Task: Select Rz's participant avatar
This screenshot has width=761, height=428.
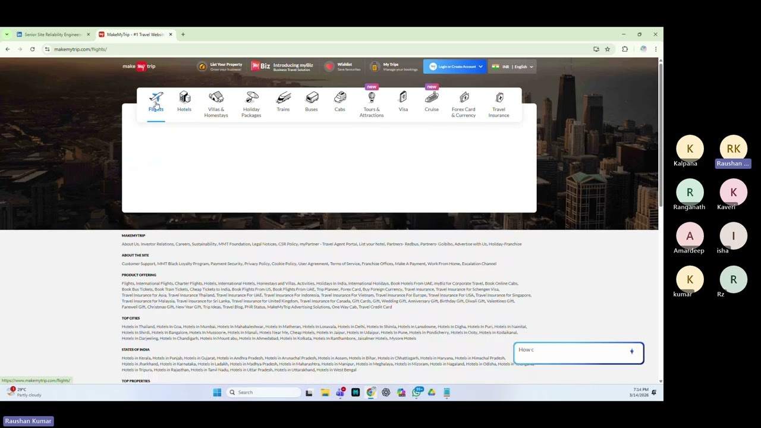Action: click(733, 279)
